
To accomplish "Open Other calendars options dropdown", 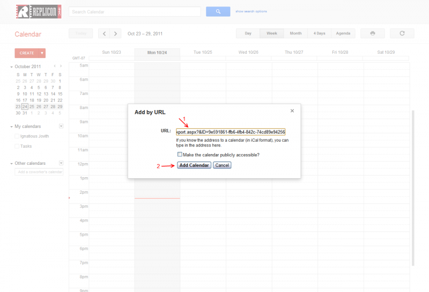I will click(61, 163).
